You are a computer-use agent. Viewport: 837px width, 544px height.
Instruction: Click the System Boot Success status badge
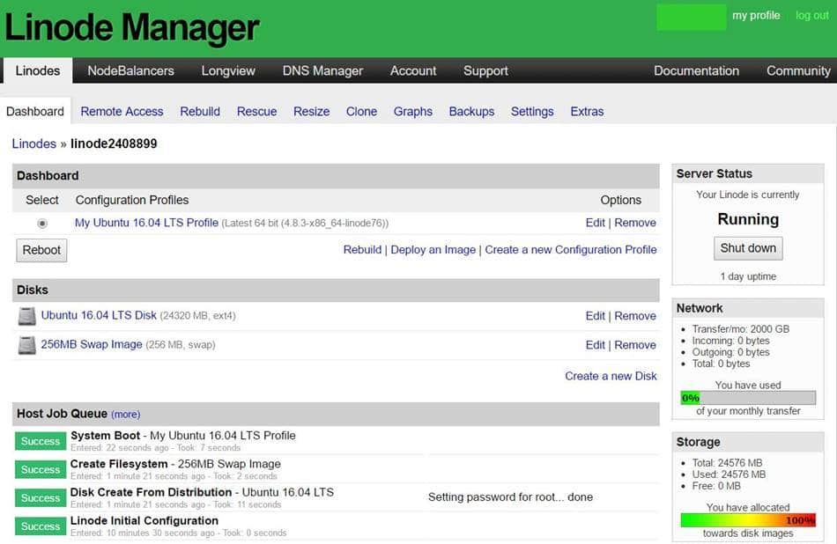(x=41, y=442)
